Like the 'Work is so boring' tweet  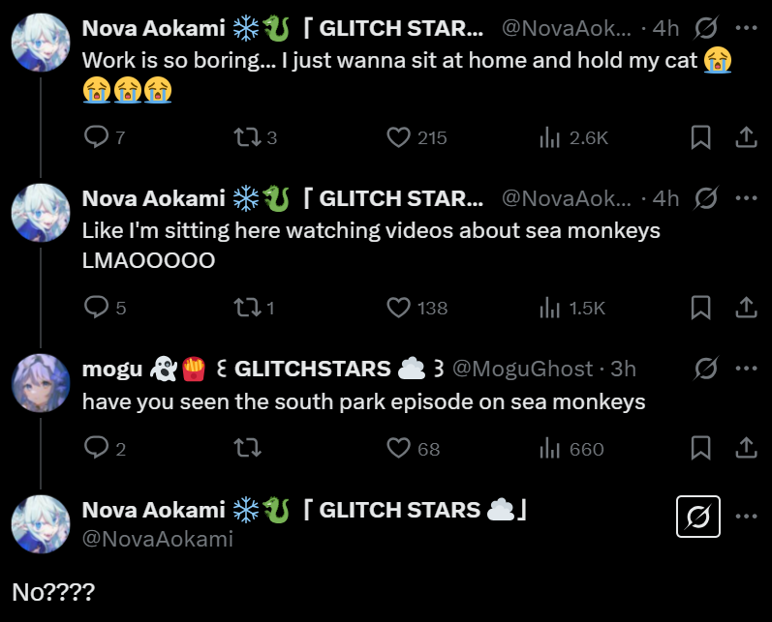pyautogui.click(x=399, y=138)
